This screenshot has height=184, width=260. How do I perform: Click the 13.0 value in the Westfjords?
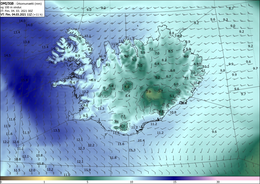[x=68, y=39]
